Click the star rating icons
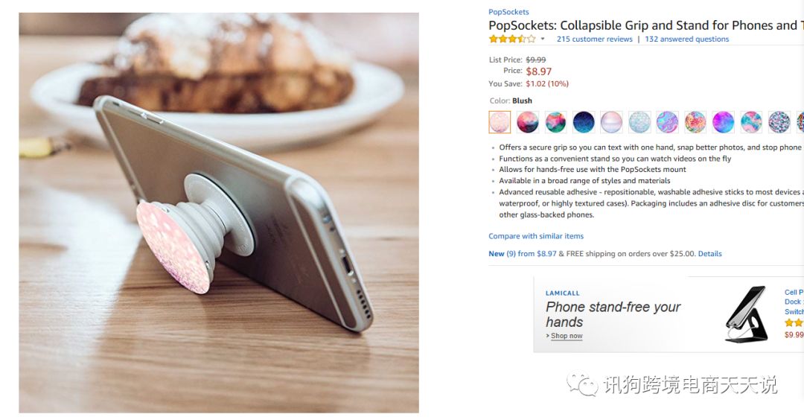The image size is (804, 420). pyautogui.click(x=511, y=39)
